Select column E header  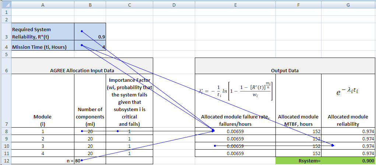[235, 4]
